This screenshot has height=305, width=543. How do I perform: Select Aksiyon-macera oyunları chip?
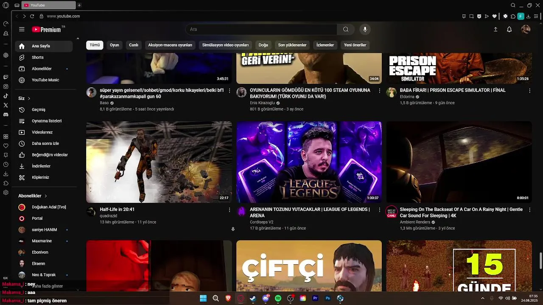(x=170, y=45)
